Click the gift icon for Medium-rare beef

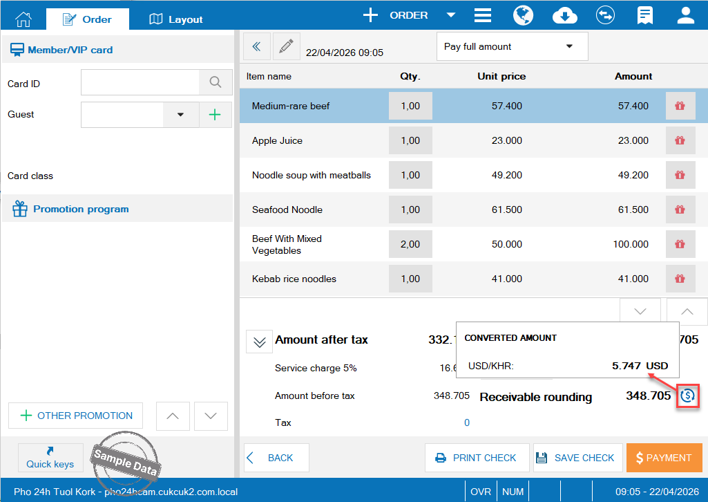pyautogui.click(x=680, y=106)
